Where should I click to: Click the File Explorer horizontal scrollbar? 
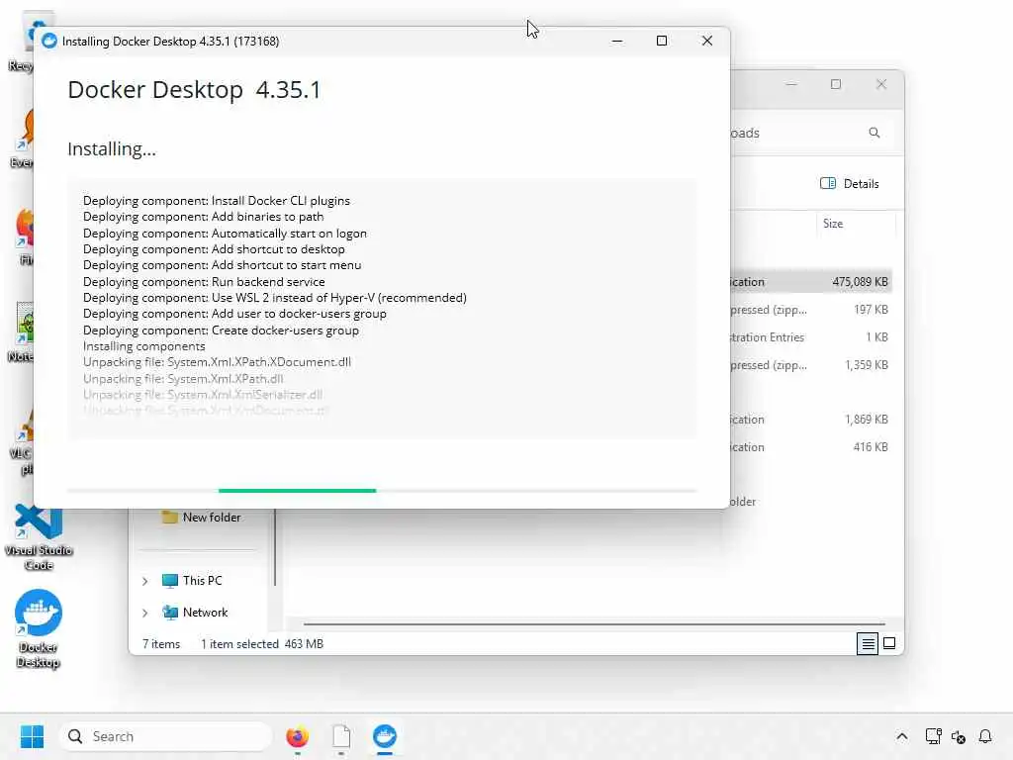click(x=594, y=624)
